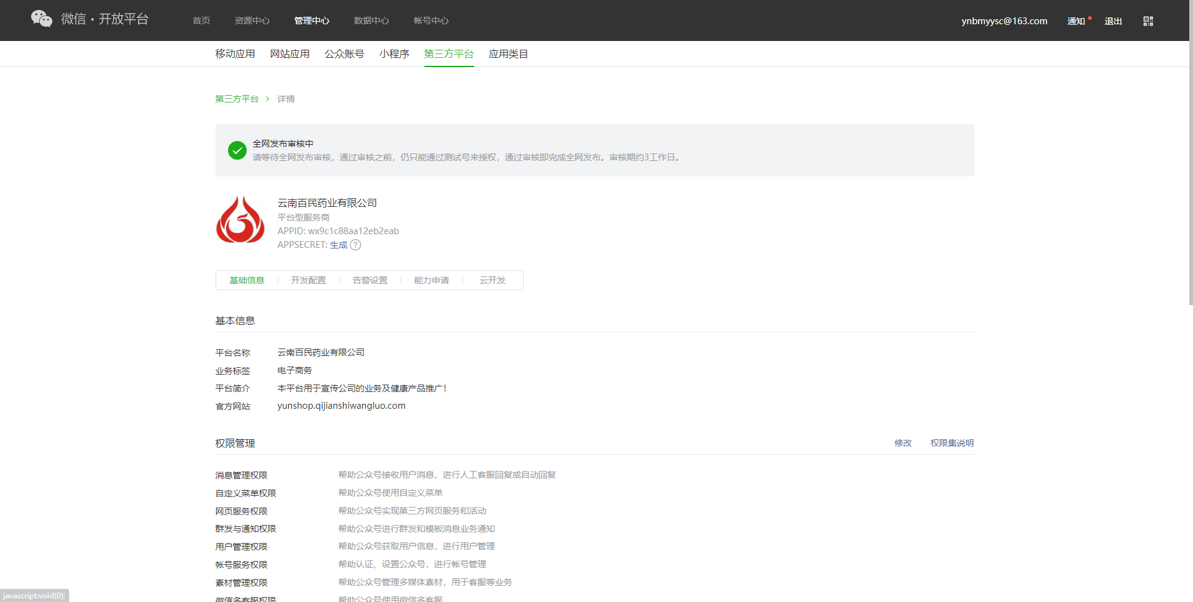Click 退出 to log out

click(1113, 21)
